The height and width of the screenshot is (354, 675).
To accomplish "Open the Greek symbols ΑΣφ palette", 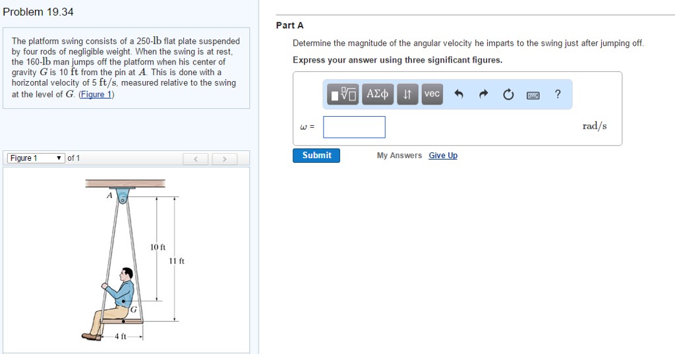I will pyautogui.click(x=378, y=94).
